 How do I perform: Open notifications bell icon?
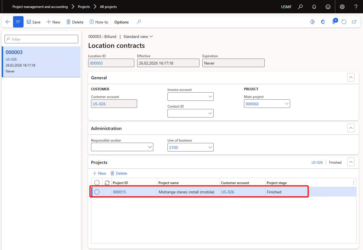(x=314, y=7)
